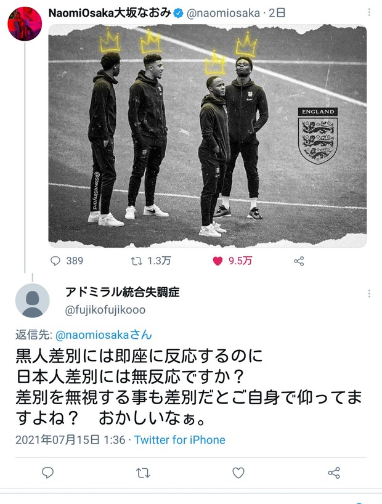Open the アドミラル統合失調症 display name

coord(123,292)
